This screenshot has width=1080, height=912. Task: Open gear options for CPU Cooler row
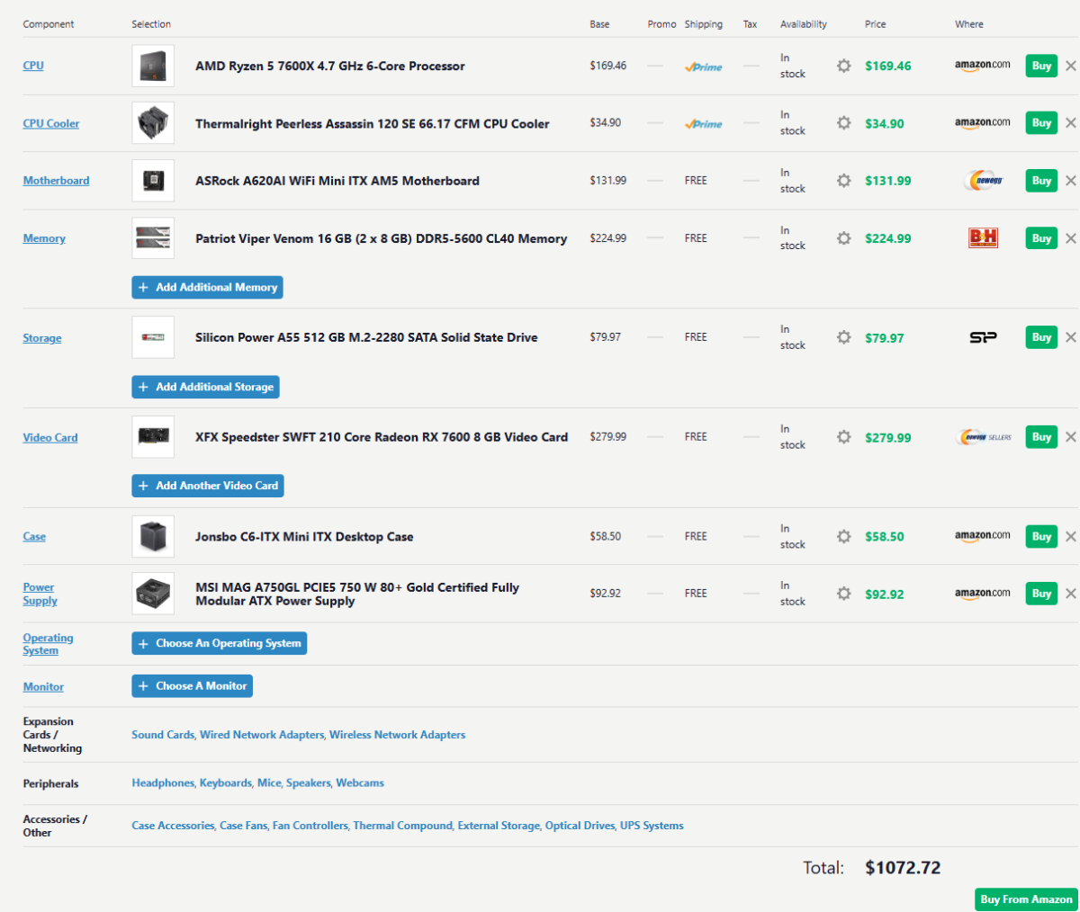843,123
